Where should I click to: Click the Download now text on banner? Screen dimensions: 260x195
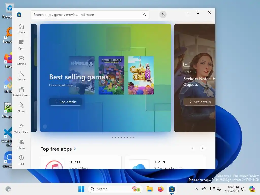(x=61, y=85)
